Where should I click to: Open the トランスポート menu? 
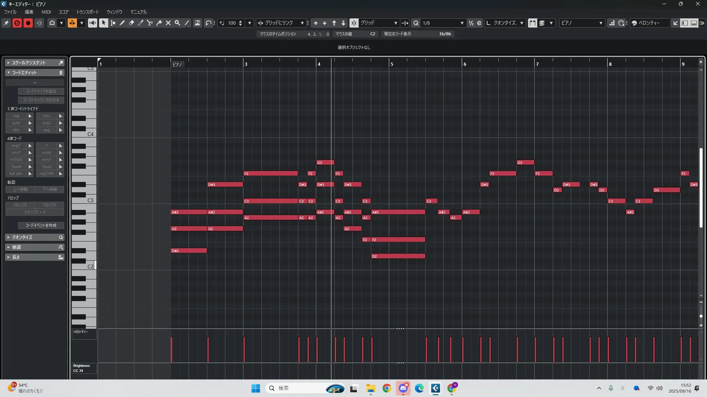(87, 12)
